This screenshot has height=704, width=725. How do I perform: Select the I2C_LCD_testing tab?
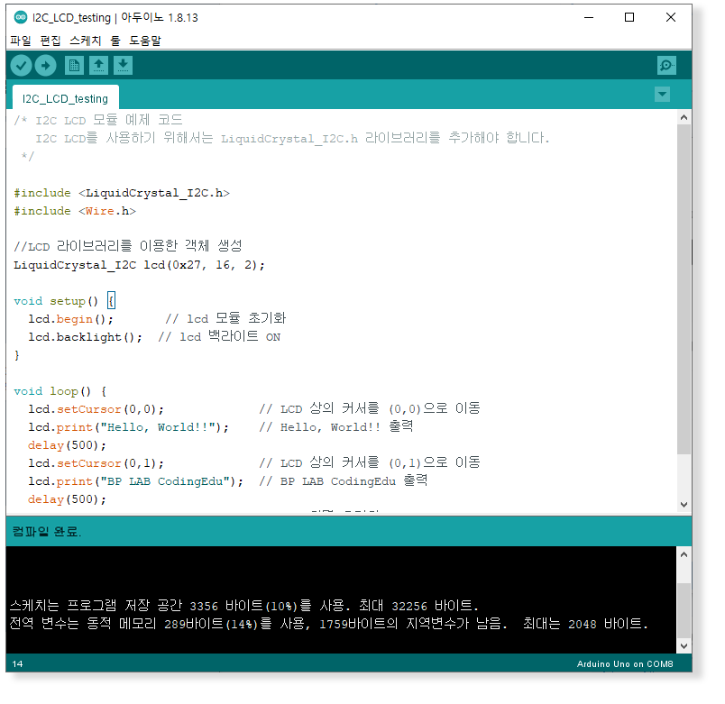[x=65, y=98]
